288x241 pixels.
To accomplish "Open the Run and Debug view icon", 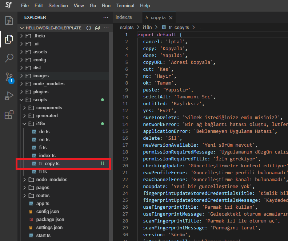I will [x=9, y=96].
